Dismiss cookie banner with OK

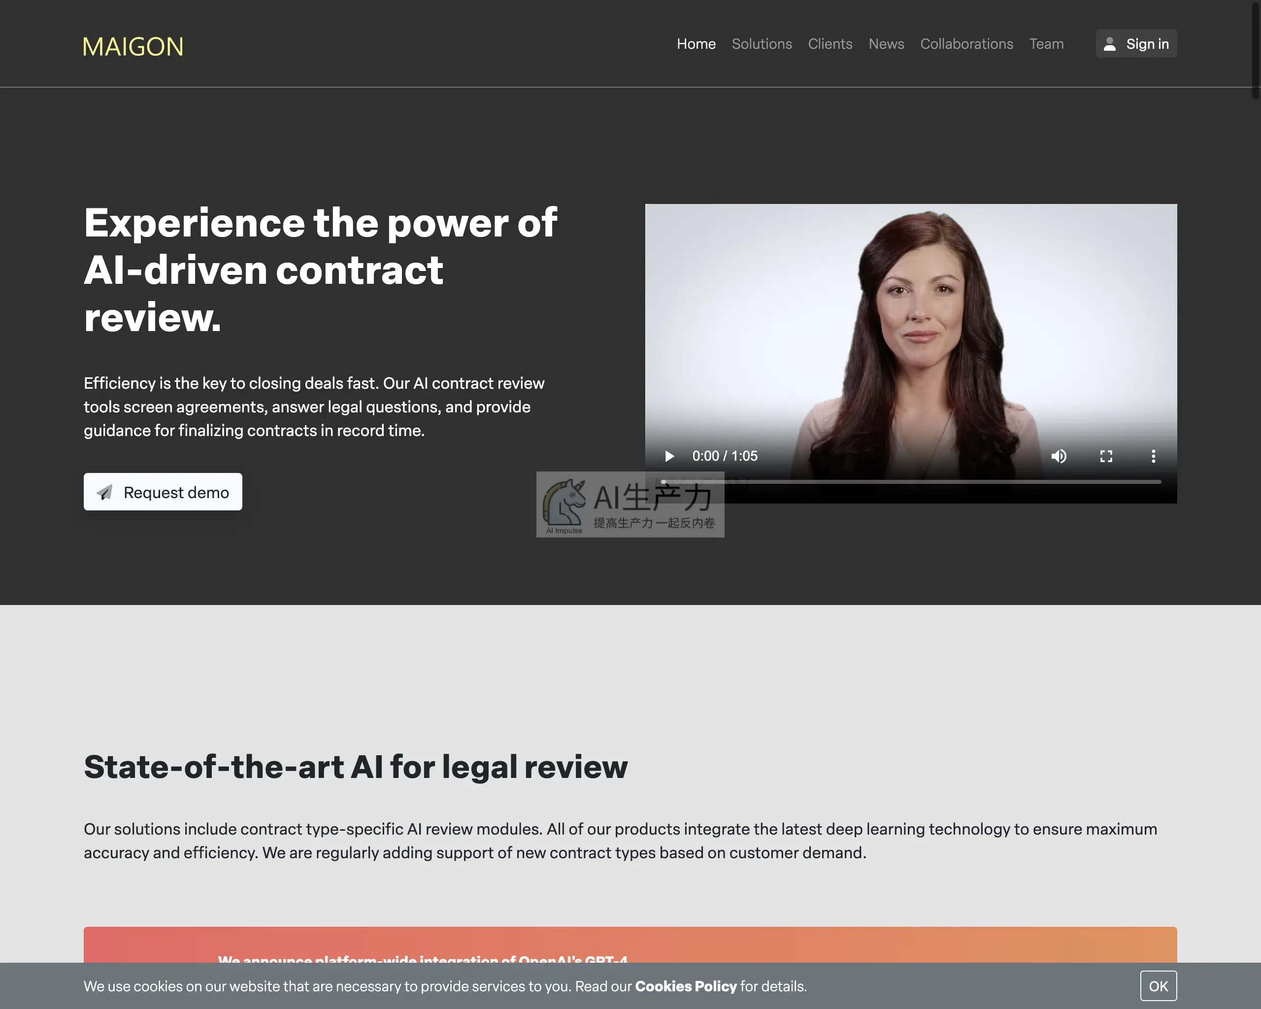coord(1158,986)
